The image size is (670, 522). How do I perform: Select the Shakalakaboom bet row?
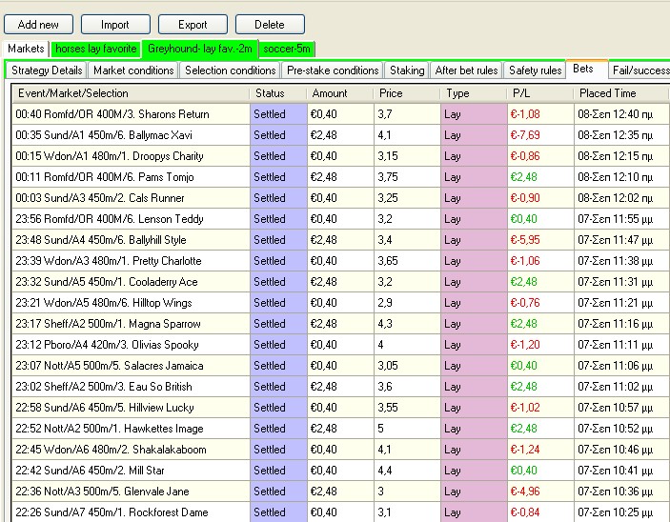340,449
